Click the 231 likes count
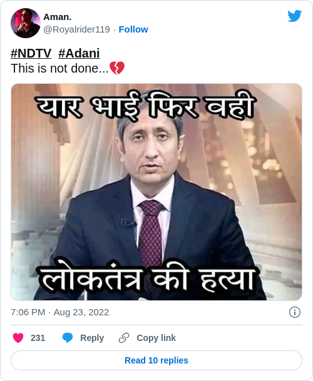 click(x=38, y=338)
